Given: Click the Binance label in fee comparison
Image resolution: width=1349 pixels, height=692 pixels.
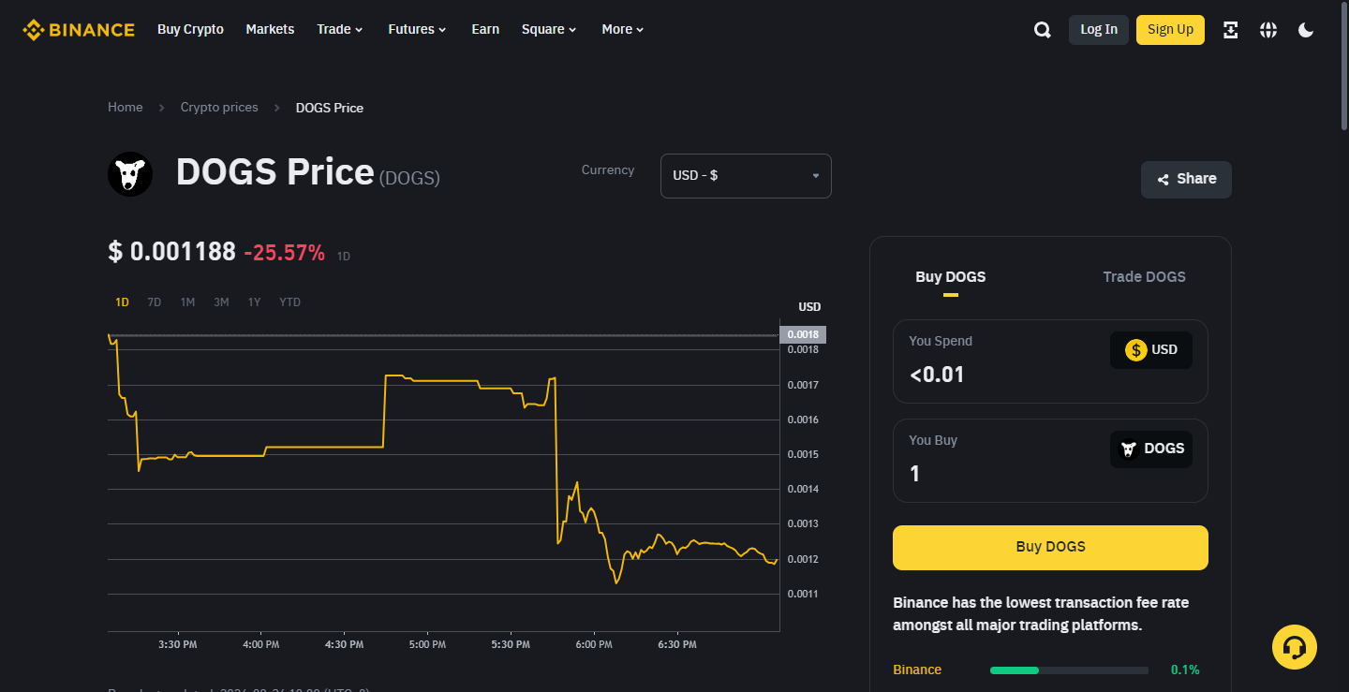Looking at the screenshot, I should [917, 670].
